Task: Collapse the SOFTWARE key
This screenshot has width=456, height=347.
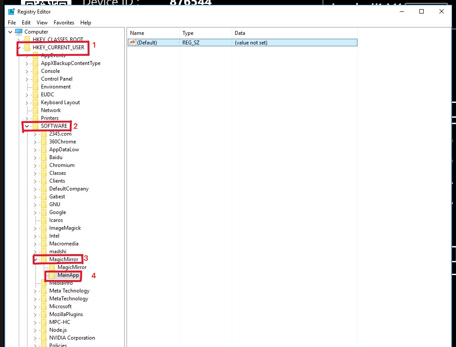Action: 27,126
